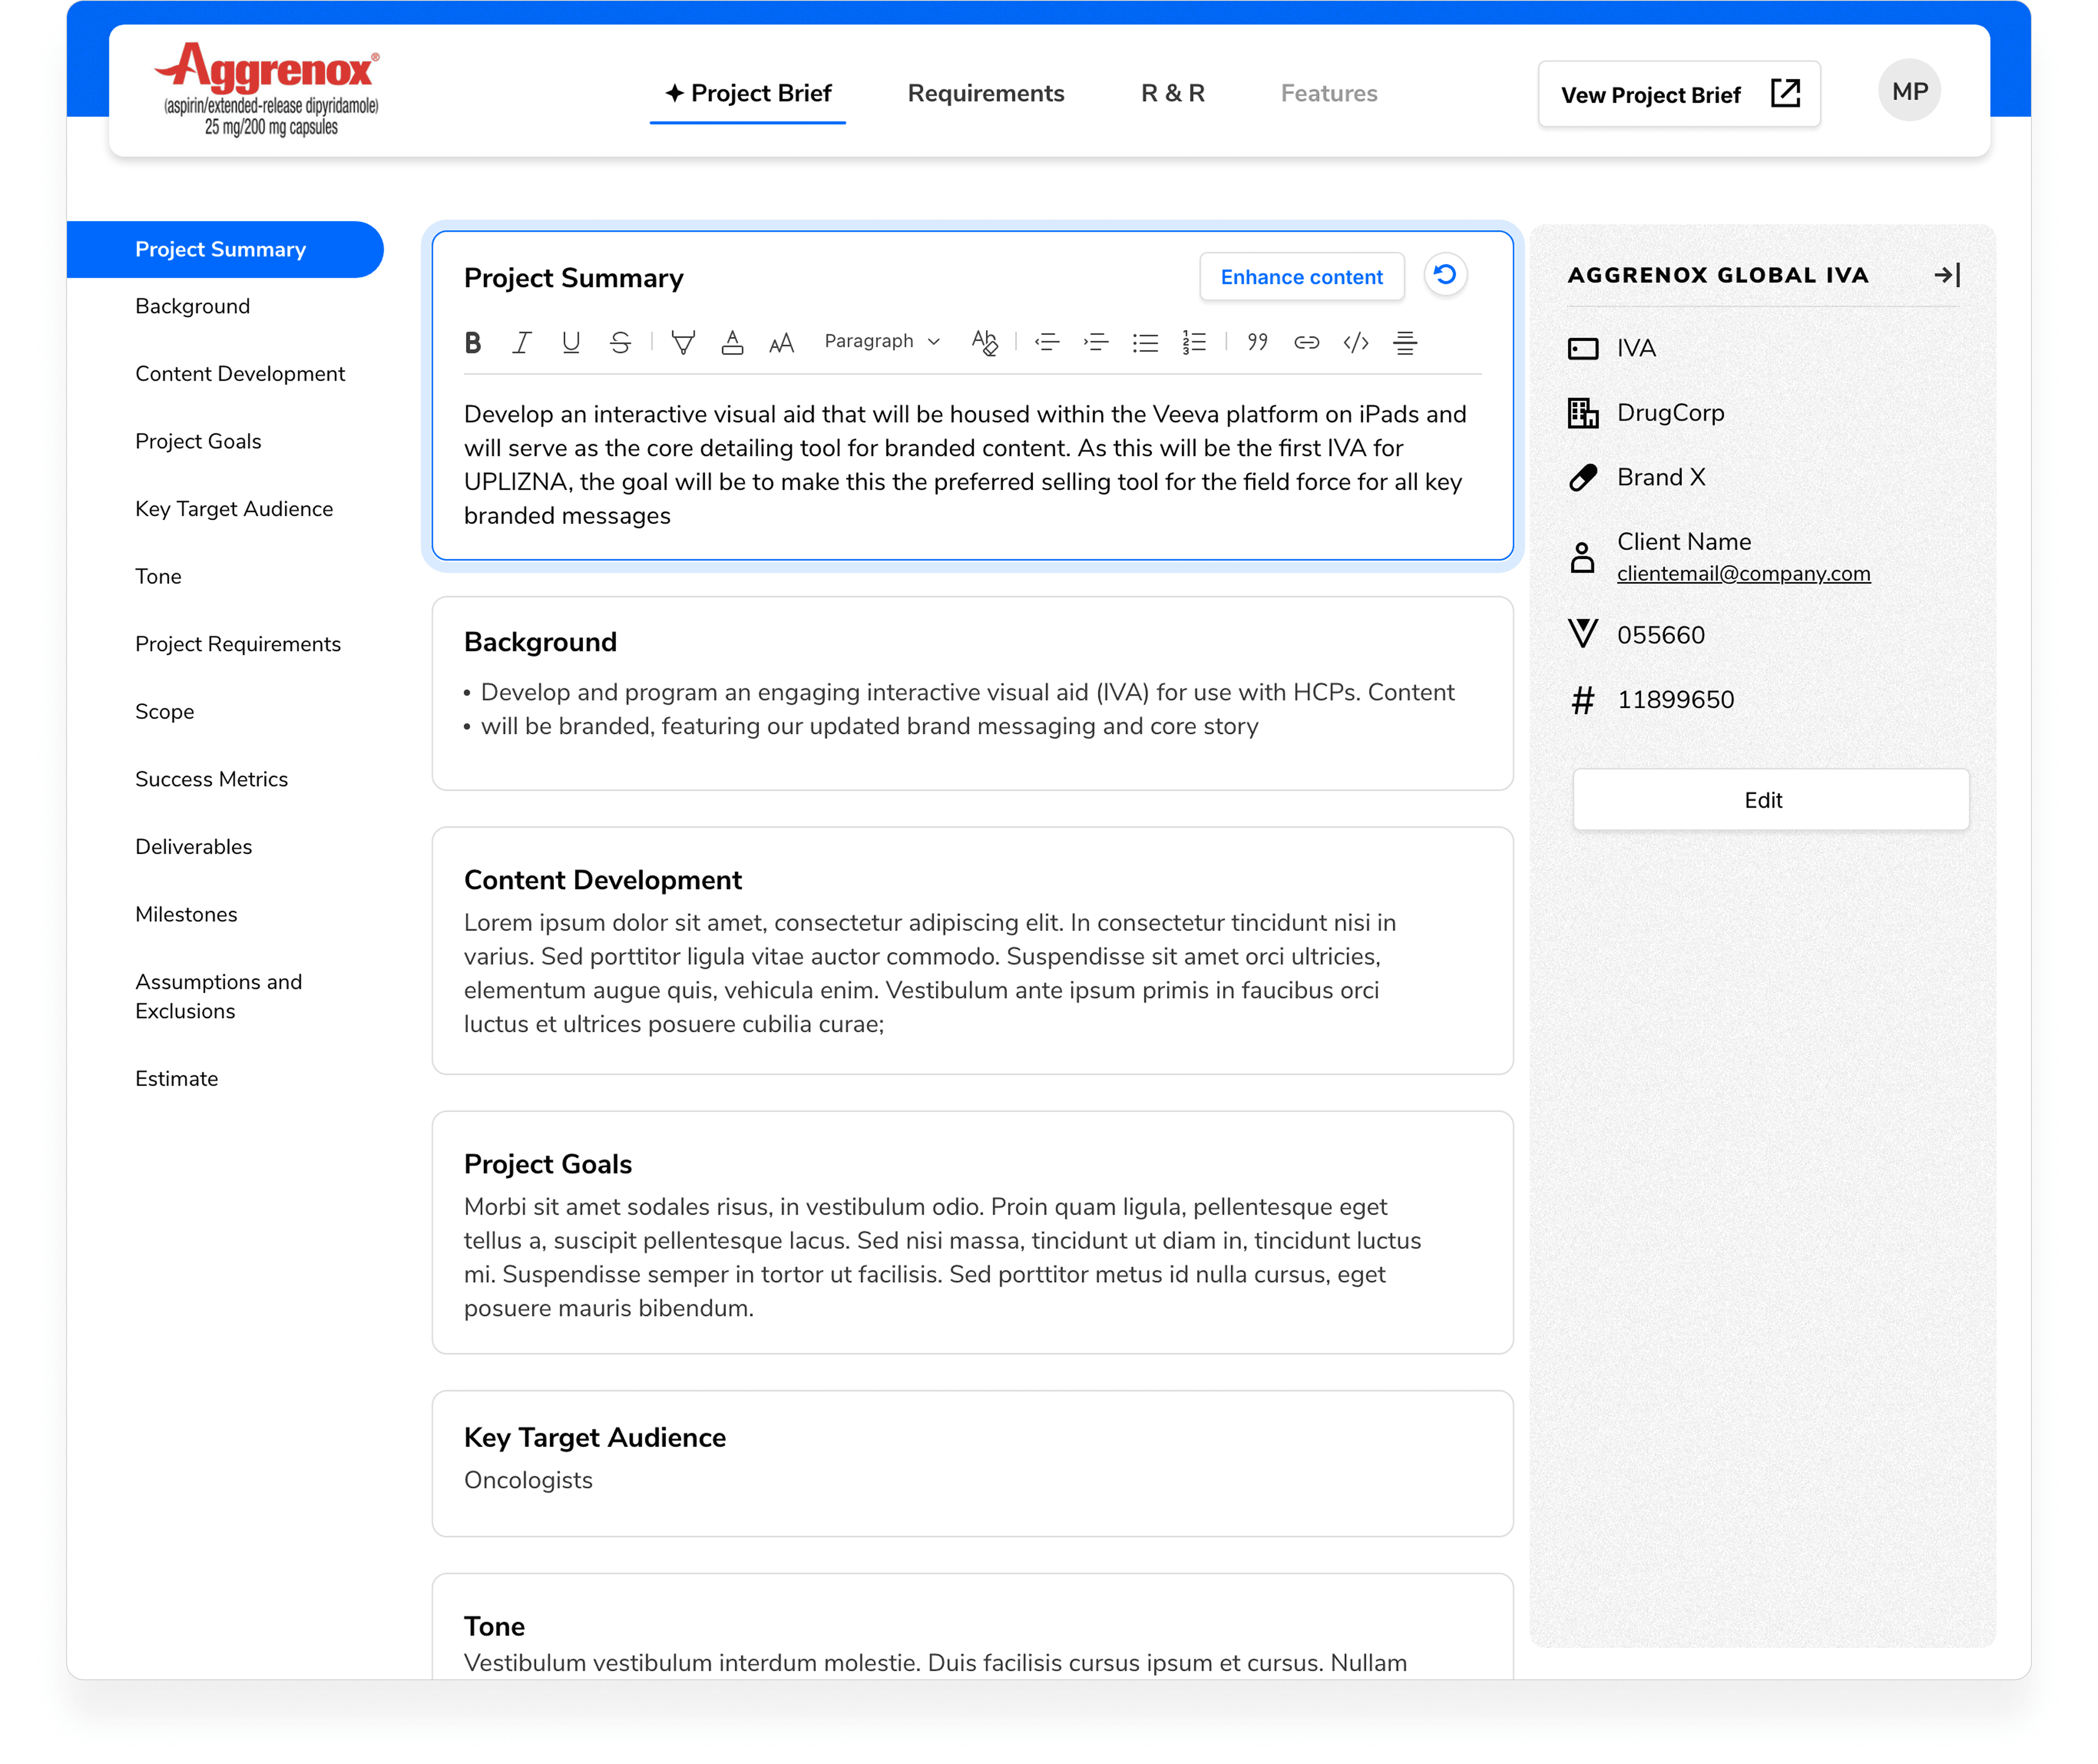Select Success Metrics in the left sidebar
Screen dimensions: 2098x1764
(211, 779)
